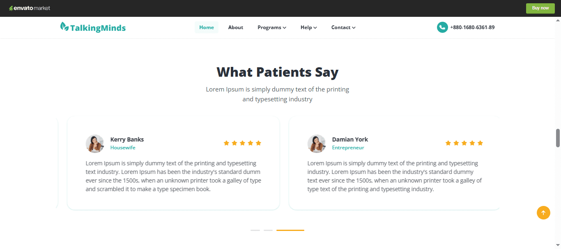Call the +880-1680-6361-89 phone link
The height and width of the screenshot is (249, 561).
tap(472, 27)
